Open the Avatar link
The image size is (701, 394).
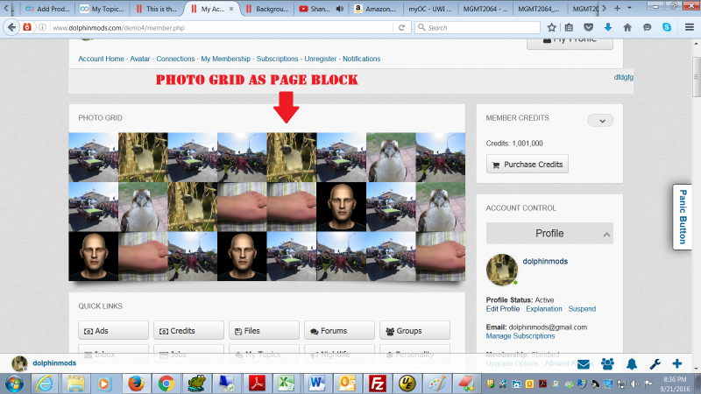[x=140, y=59]
